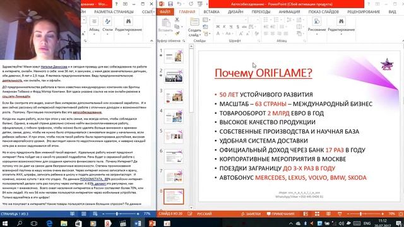Select the Format Painter brush in PowerPoint
404x227 pixels.
pyautogui.click(x=177, y=33)
